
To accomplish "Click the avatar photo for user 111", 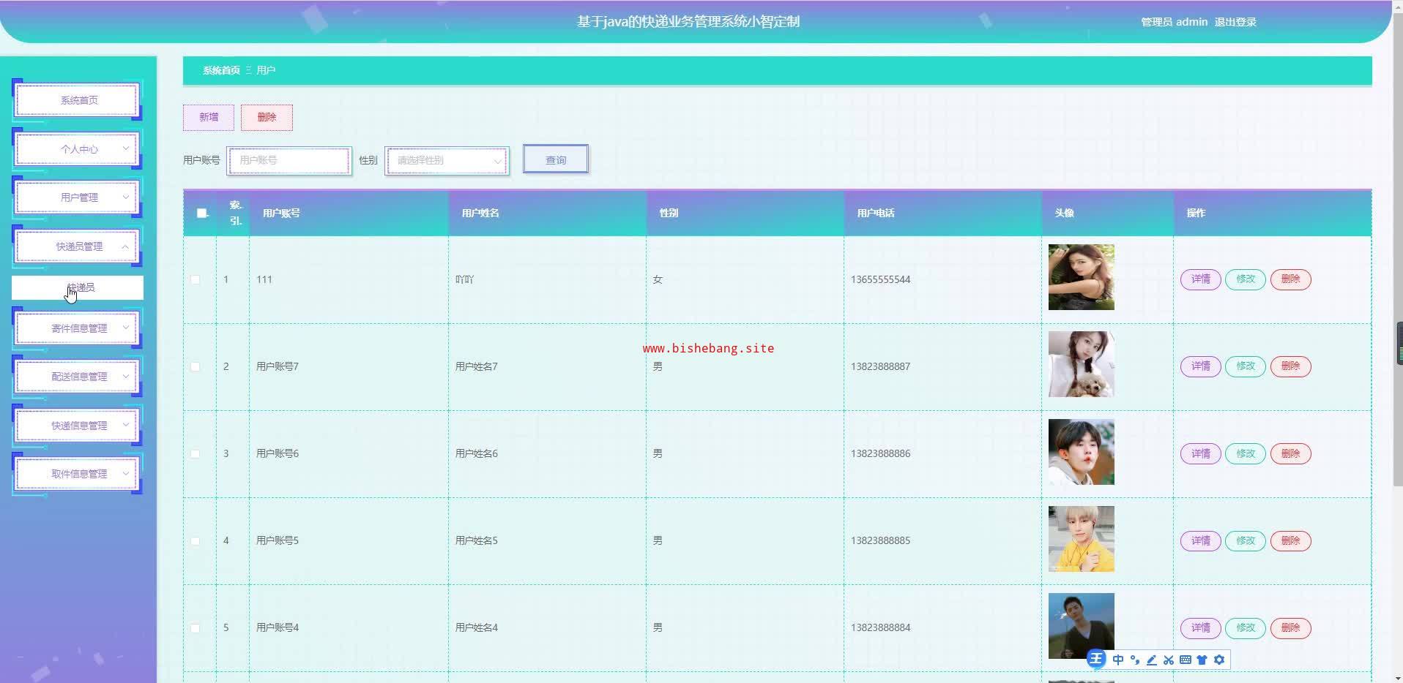I will tap(1081, 277).
